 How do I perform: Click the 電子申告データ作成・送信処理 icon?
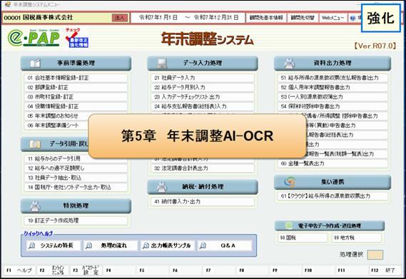point(289,225)
